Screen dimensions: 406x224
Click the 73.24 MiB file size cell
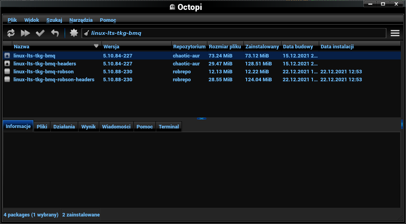[220, 56]
